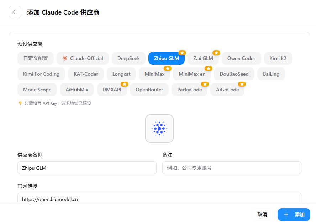Switch to the Kimi k2 preset

(x=278, y=58)
